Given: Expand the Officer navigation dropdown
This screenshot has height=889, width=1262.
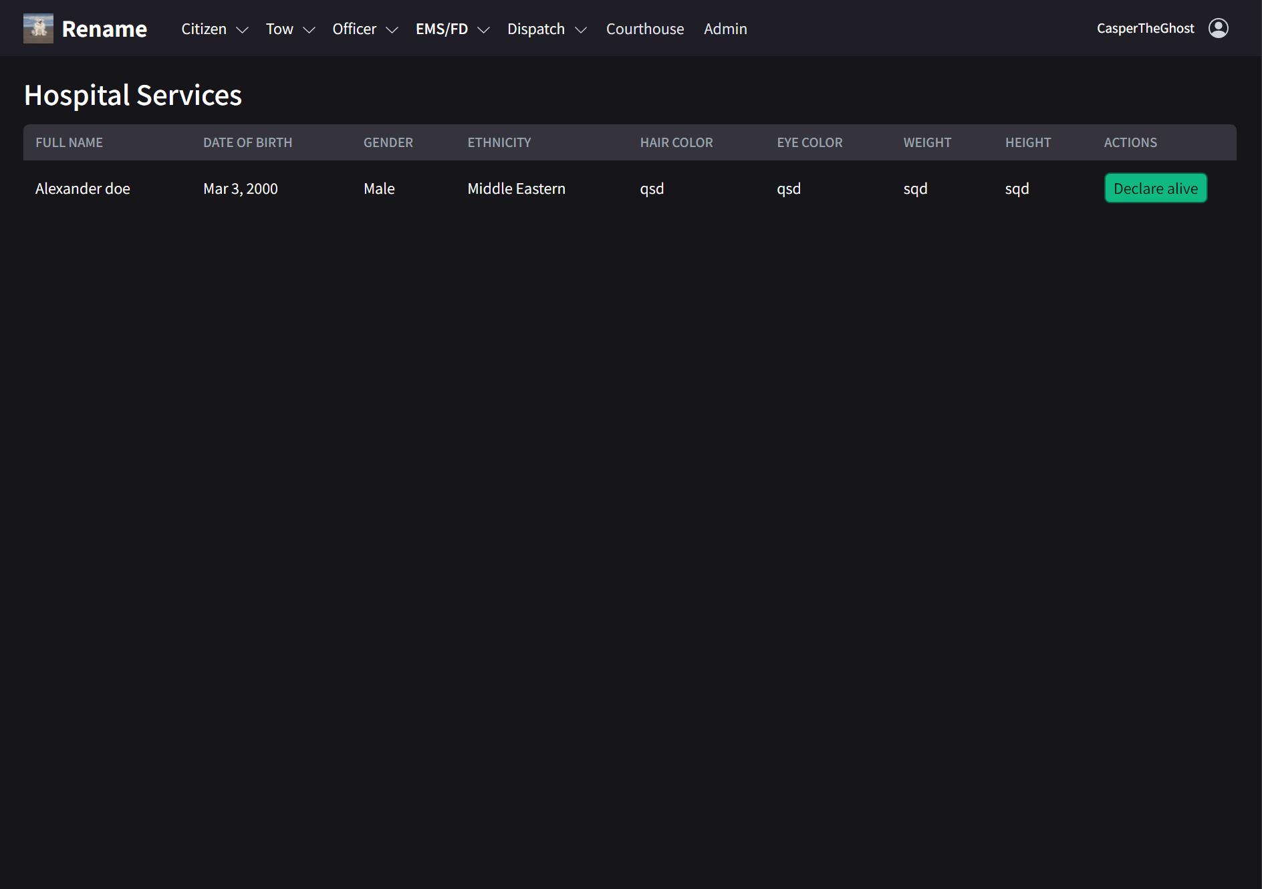Looking at the screenshot, I should click(x=364, y=29).
